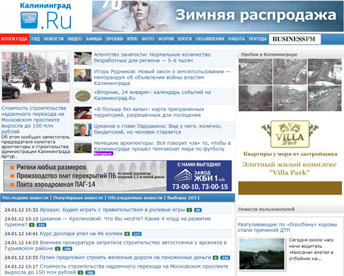344x276 pixels.
Task: Open the Афиша navigation item
Action: tap(94, 39)
